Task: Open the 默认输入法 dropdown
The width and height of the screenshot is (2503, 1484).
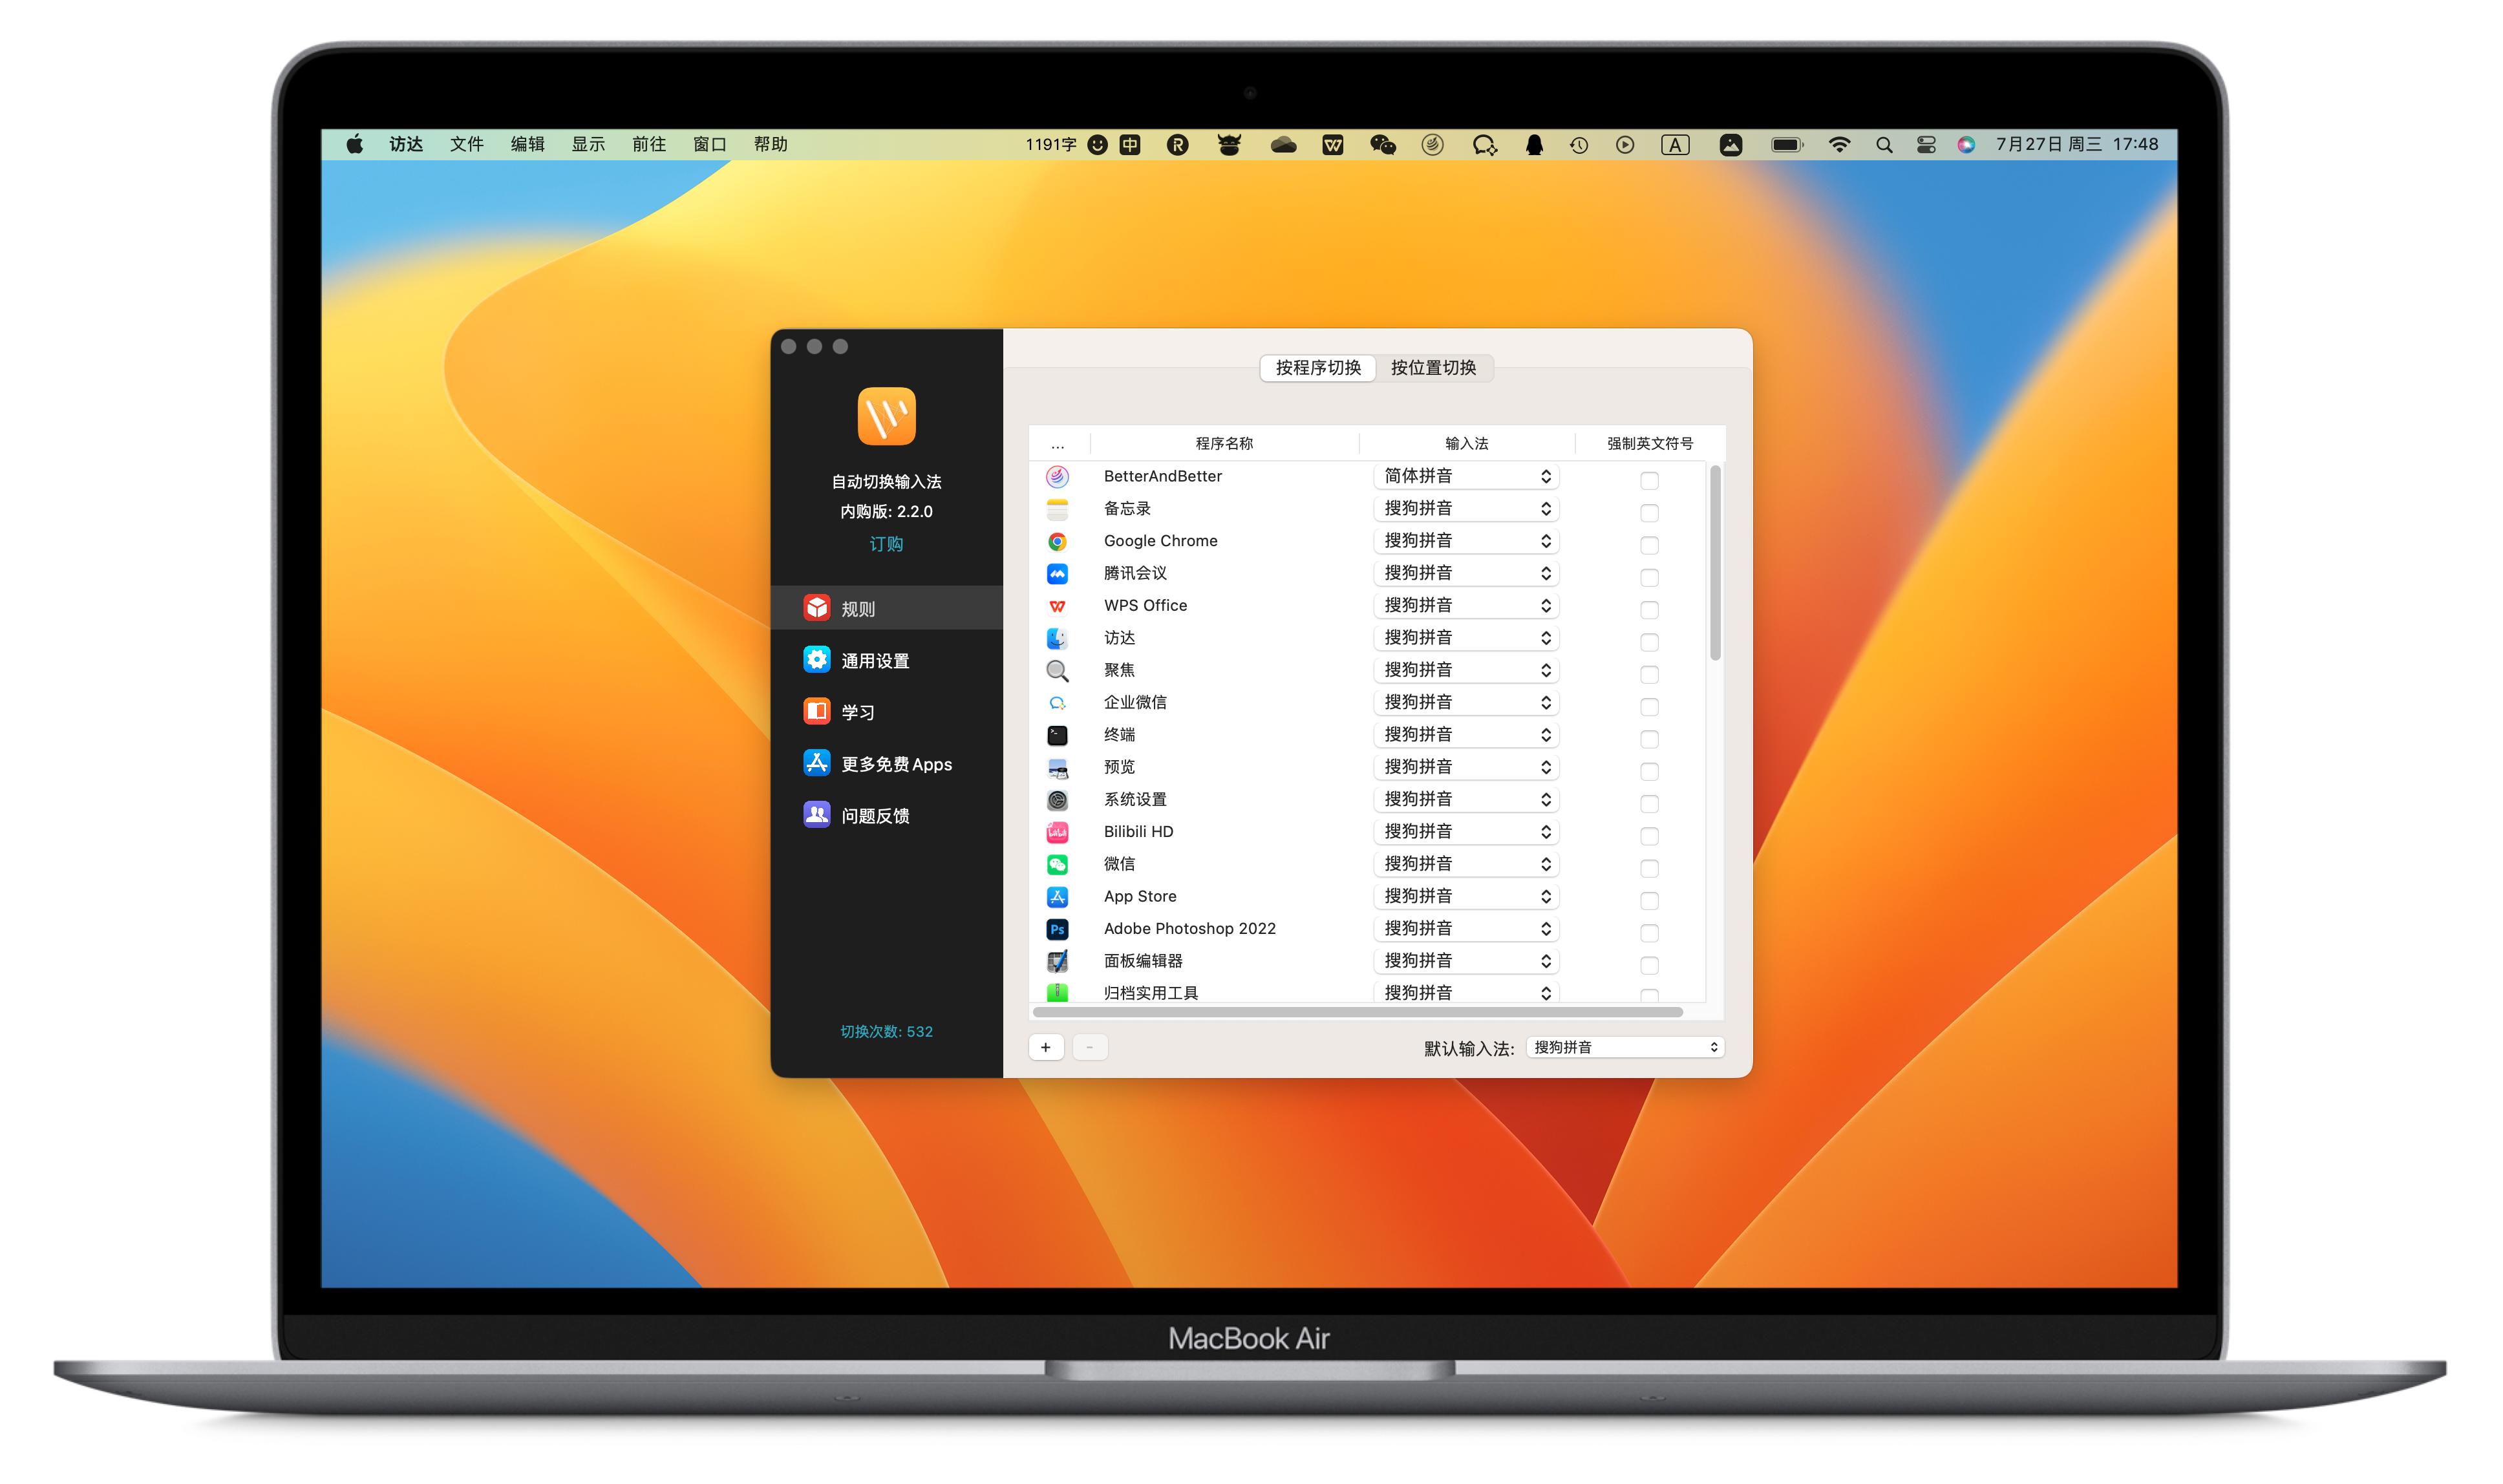Action: point(1625,1047)
